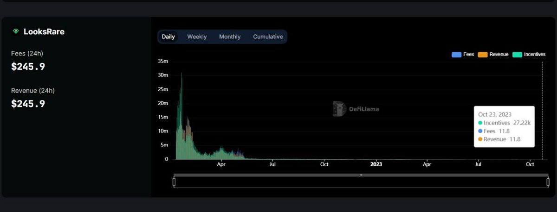The width and height of the screenshot is (557, 212).
Task: Click the Revenue (24h) $245.9 value
Action: coord(28,104)
